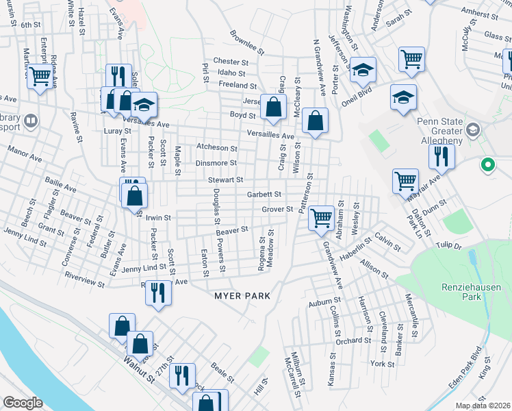Viewport: 512px width, 411px height.
Task: Select the Grover St label
Action: pyautogui.click(x=277, y=209)
